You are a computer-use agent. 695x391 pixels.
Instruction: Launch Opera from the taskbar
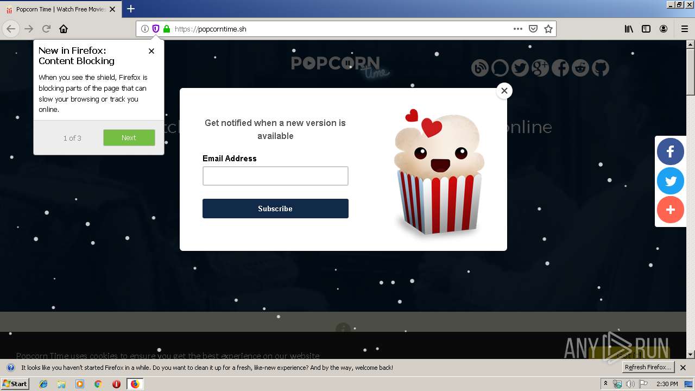pyautogui.click(x=116, y=384)
